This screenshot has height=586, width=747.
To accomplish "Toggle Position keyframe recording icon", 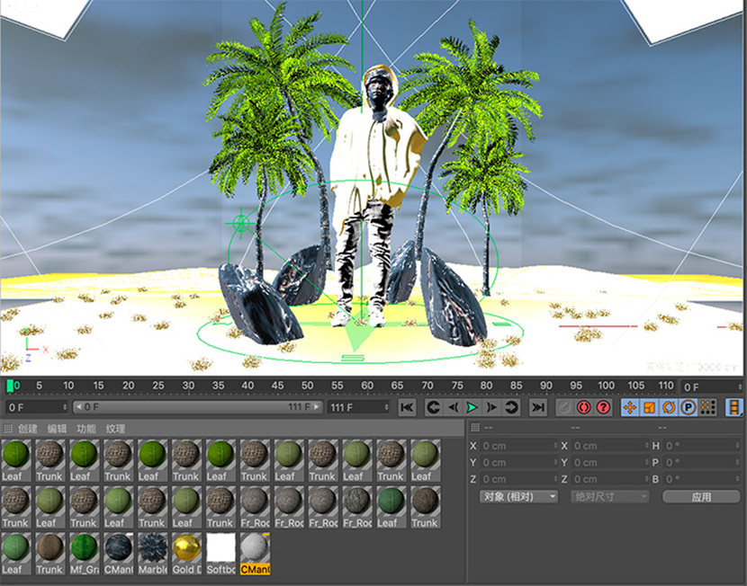I will (x=629, y=407).
